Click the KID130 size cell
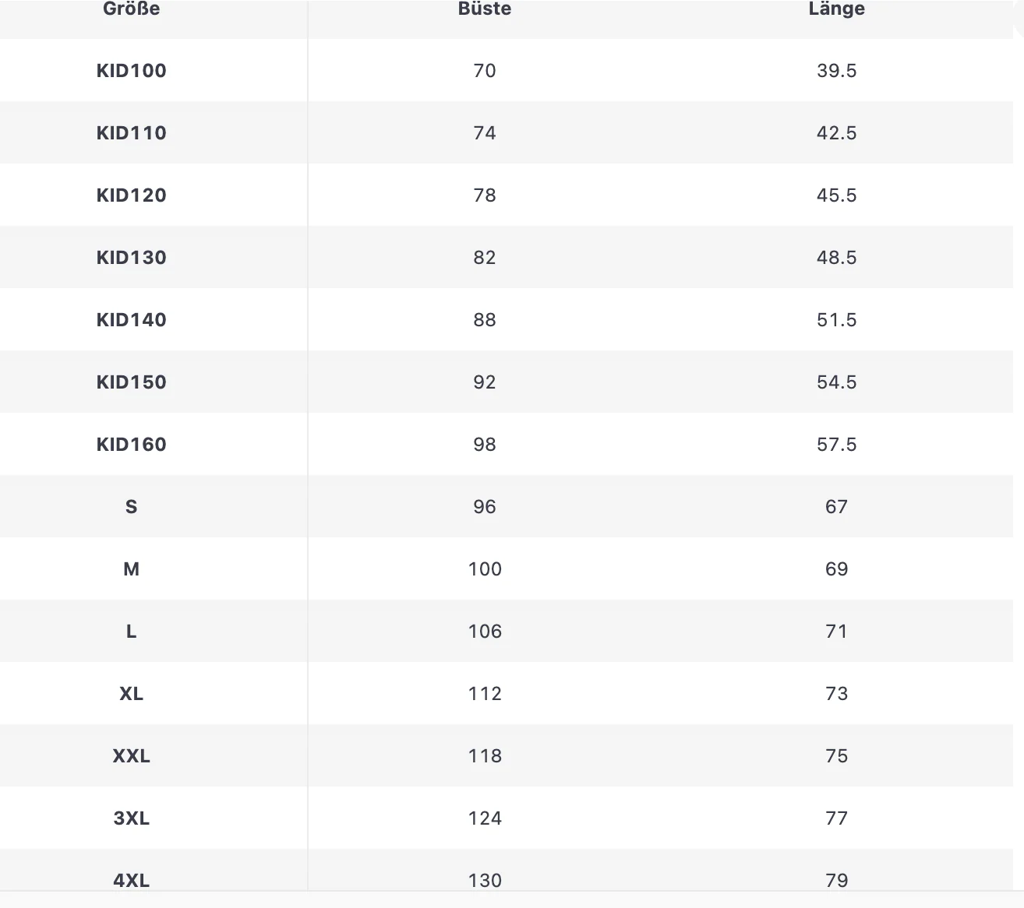This screenshot has width=1024, height=908. click(x=131, y=257)
